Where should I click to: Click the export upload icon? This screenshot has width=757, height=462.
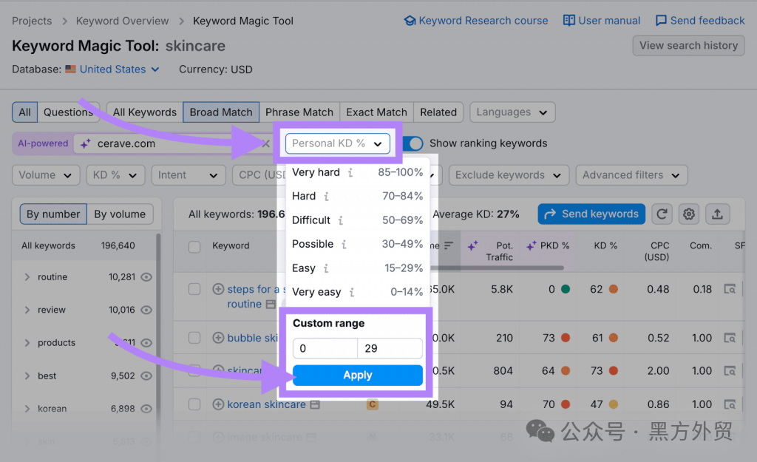point(717,214)
